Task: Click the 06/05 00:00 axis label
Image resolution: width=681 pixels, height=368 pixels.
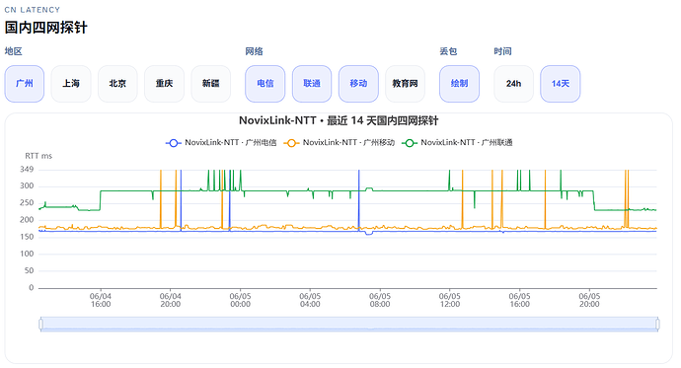Action: (240, 300)
